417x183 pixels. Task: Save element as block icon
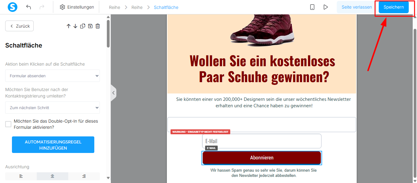(x=90, y=26)
